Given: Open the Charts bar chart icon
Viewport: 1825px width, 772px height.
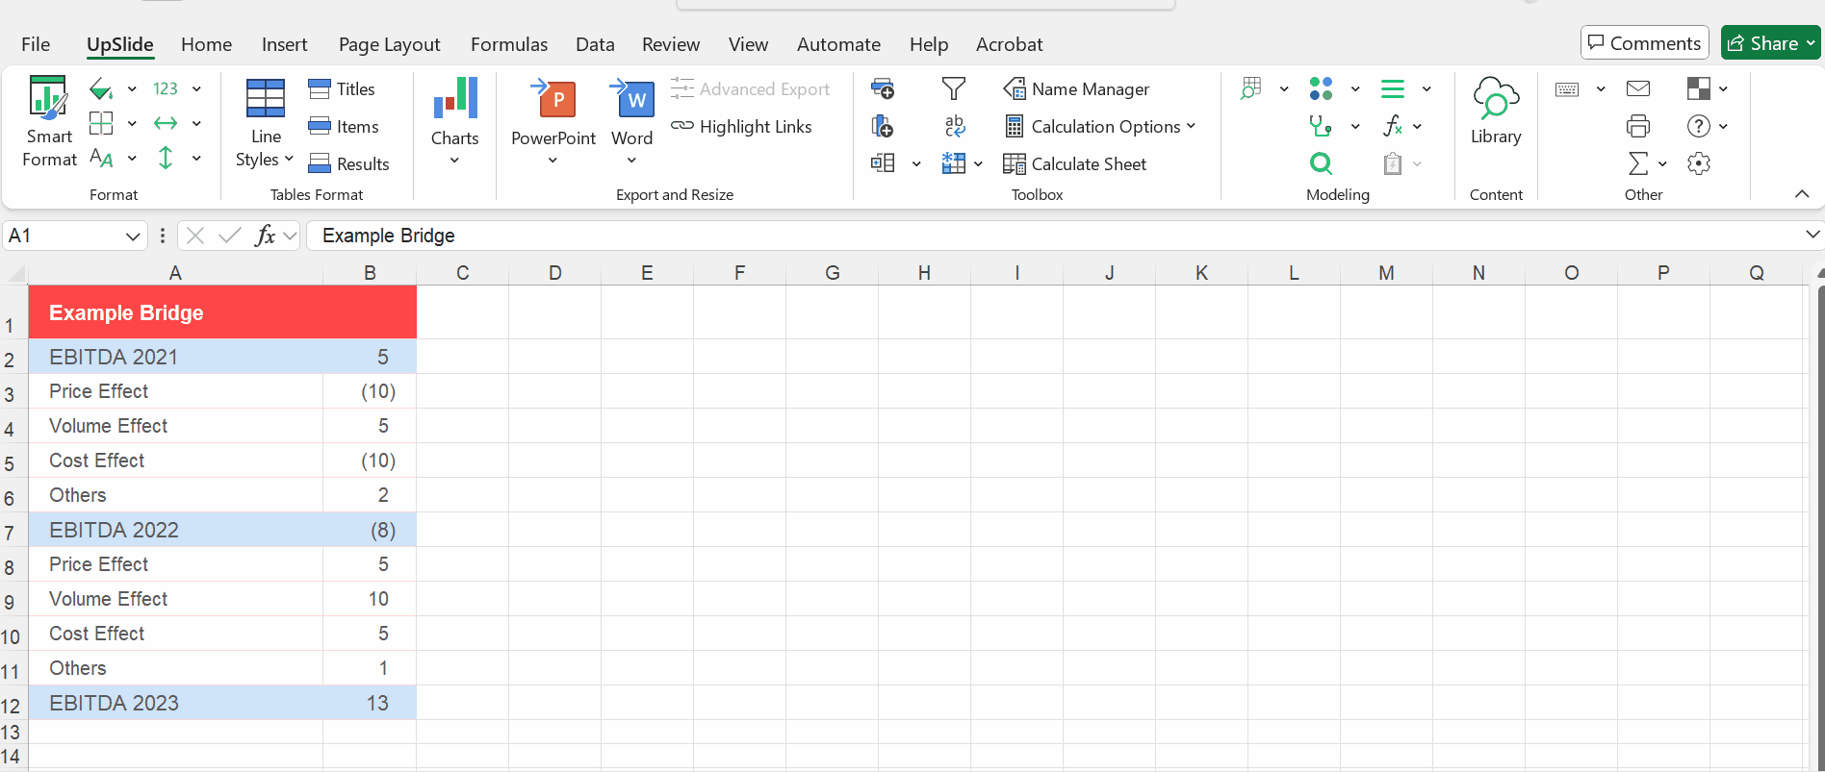Looking at the screenshot, I should point(455,98).
